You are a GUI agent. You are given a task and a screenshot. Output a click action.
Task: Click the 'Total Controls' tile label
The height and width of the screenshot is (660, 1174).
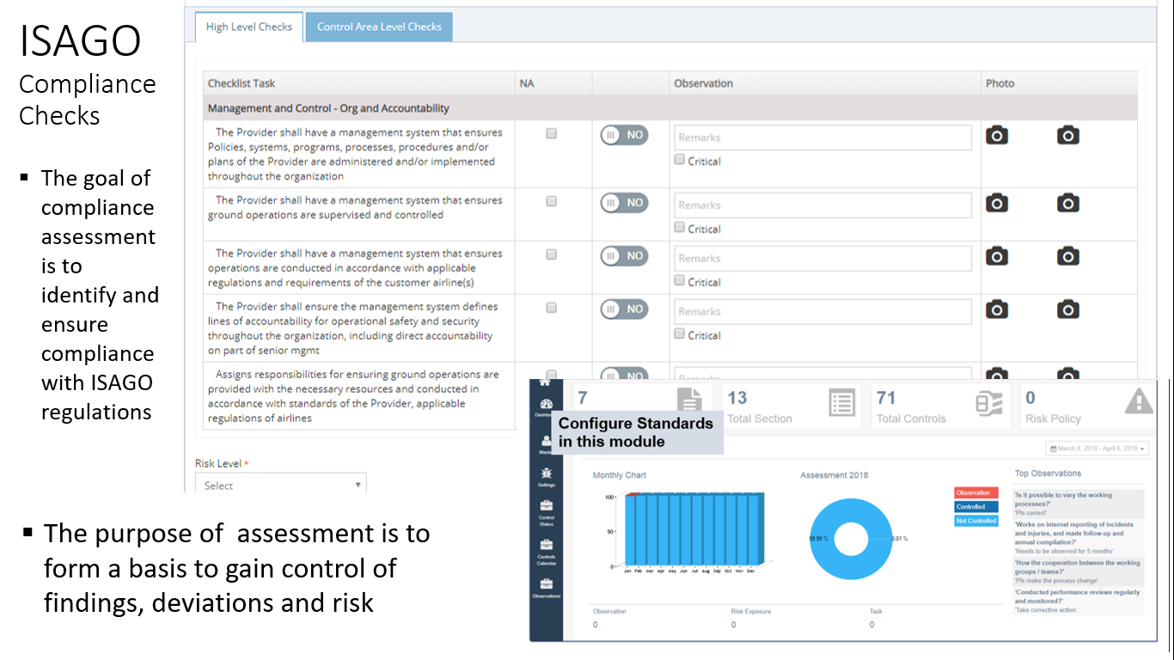tap(911, 419)
